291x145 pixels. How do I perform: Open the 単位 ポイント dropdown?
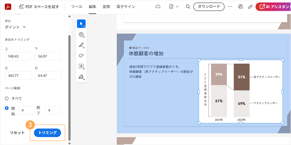(x=16, y=27)
